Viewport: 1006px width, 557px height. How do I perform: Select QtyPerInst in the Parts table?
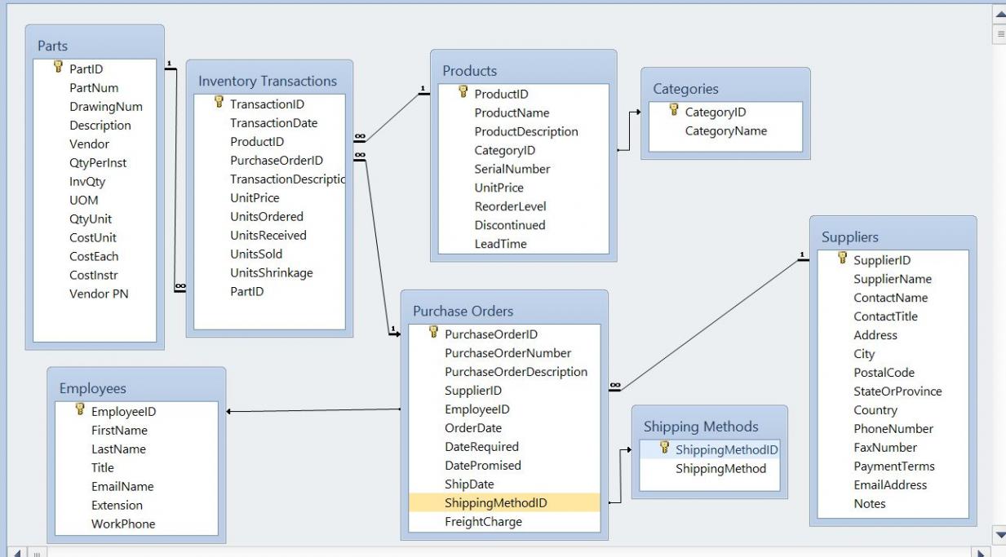click(98, 163)
